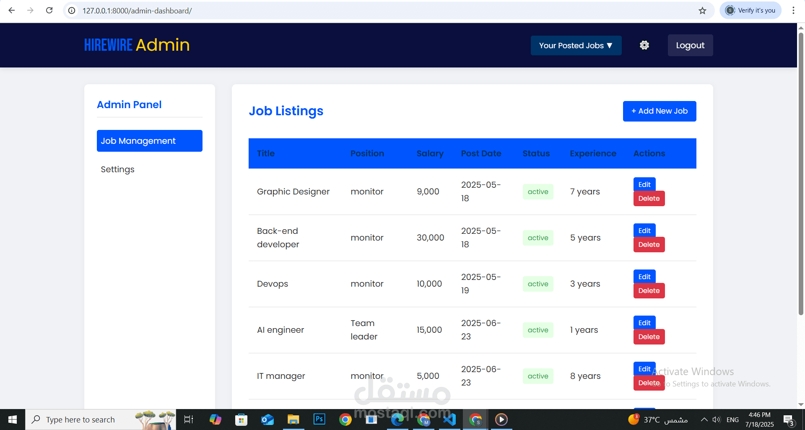Open Microsoft Store from the taskbar
This screenshot has width=805, height=430.
pyautogui.click(x=241, y=419)
